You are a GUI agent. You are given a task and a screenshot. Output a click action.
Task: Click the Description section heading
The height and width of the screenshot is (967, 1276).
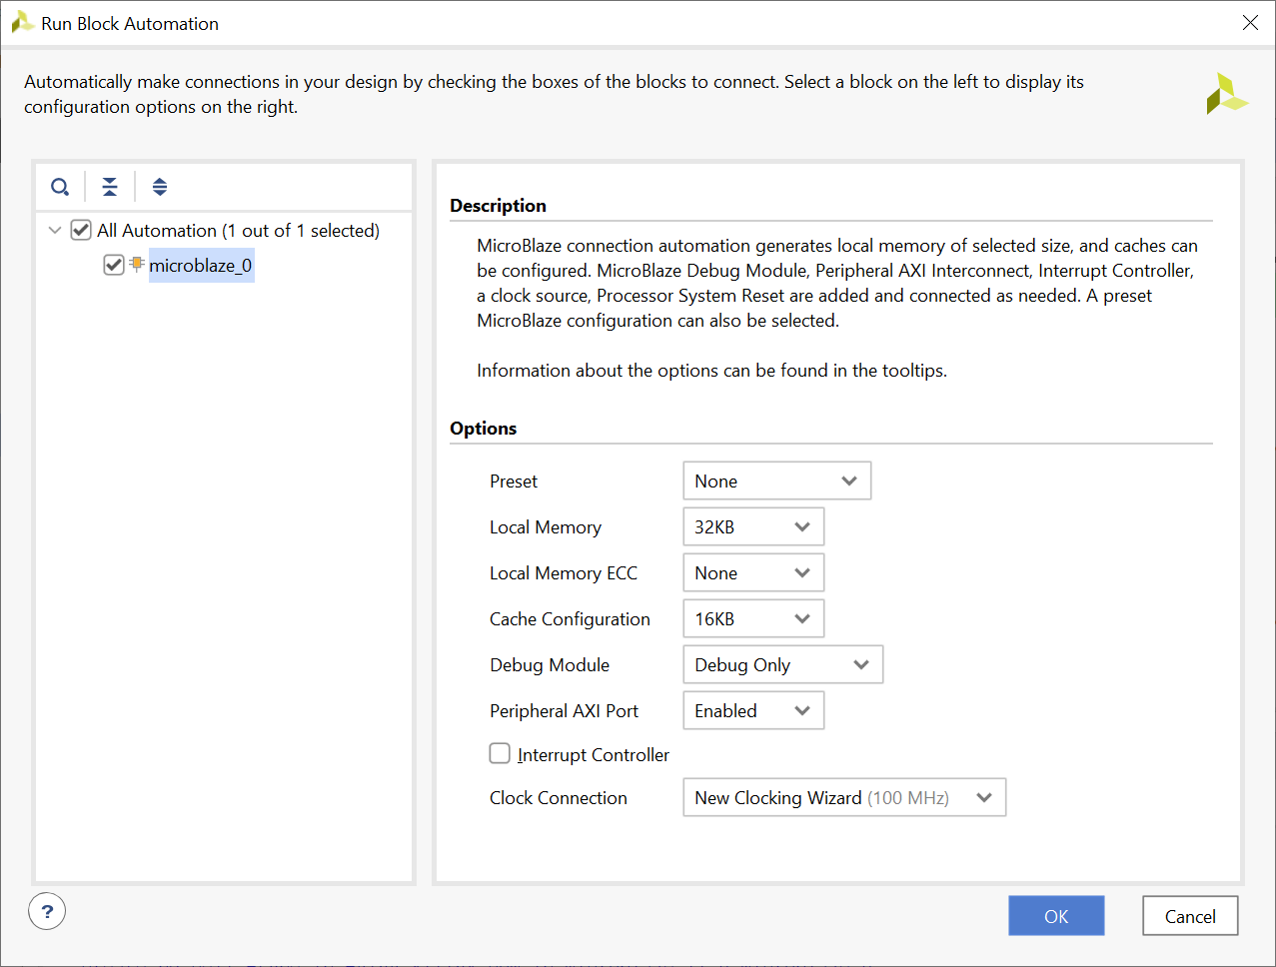pyautogui.click(x=498, y=206)
